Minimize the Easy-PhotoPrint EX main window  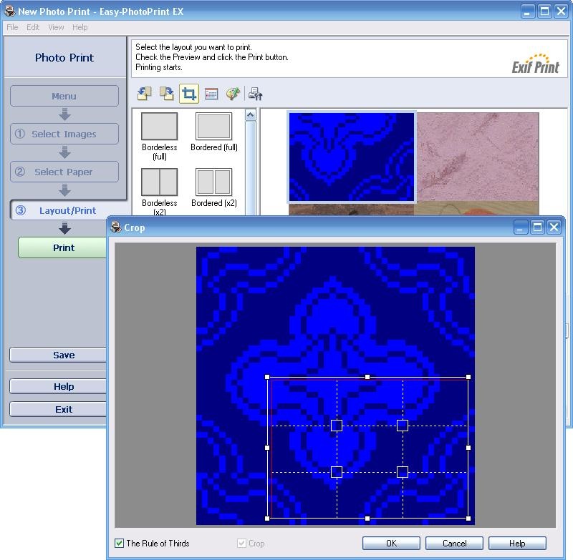point(527,11)
